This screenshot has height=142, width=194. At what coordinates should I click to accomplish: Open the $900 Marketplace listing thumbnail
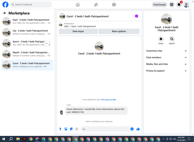pyautogui.click(x=61, y=25)
